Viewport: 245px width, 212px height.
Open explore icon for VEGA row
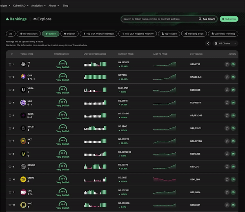[233, 90]
